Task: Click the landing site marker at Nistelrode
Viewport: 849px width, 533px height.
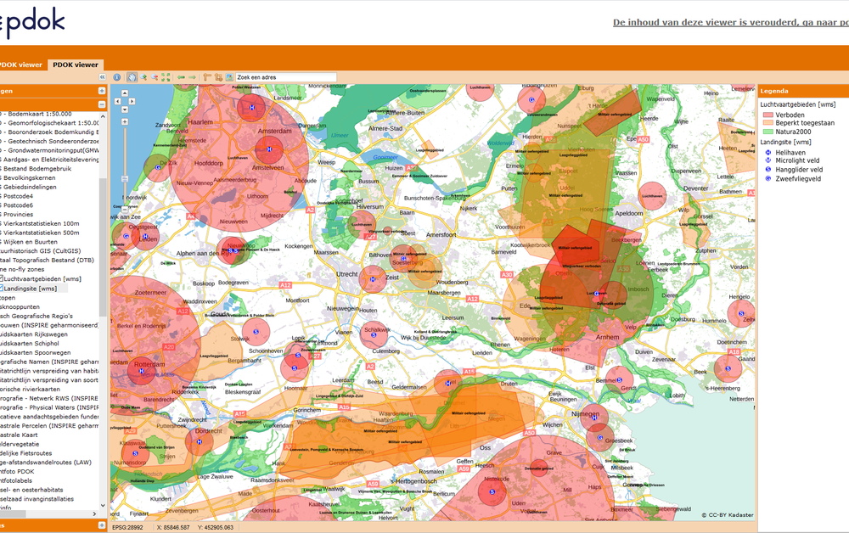Action: [x=492, y=491]
